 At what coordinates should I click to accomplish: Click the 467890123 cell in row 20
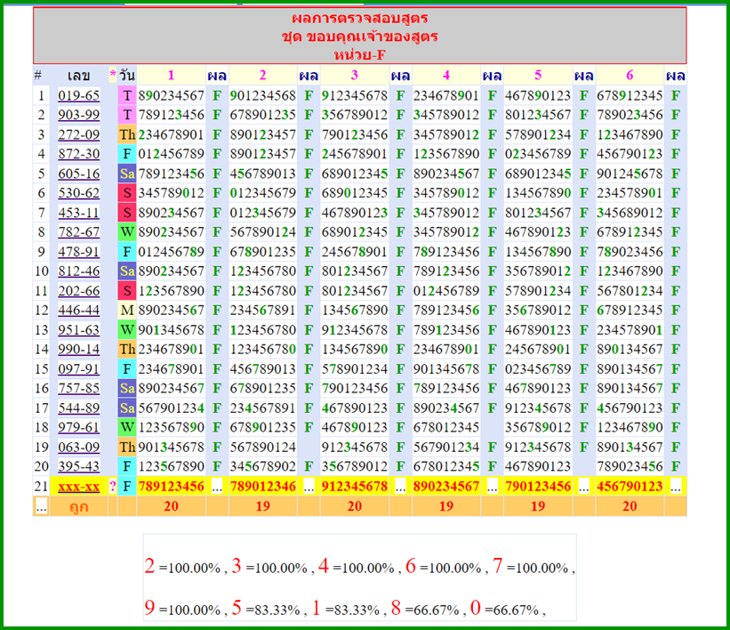[x=538, y=467]
